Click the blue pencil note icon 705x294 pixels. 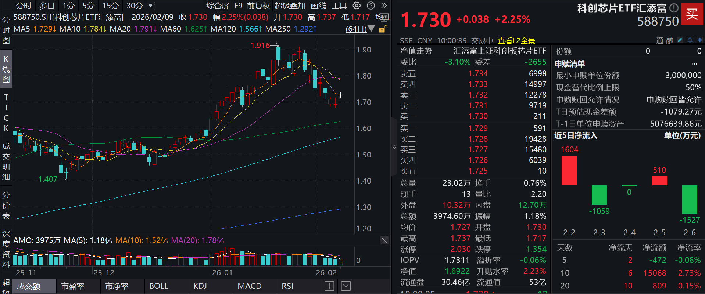[x=680, y=40]
